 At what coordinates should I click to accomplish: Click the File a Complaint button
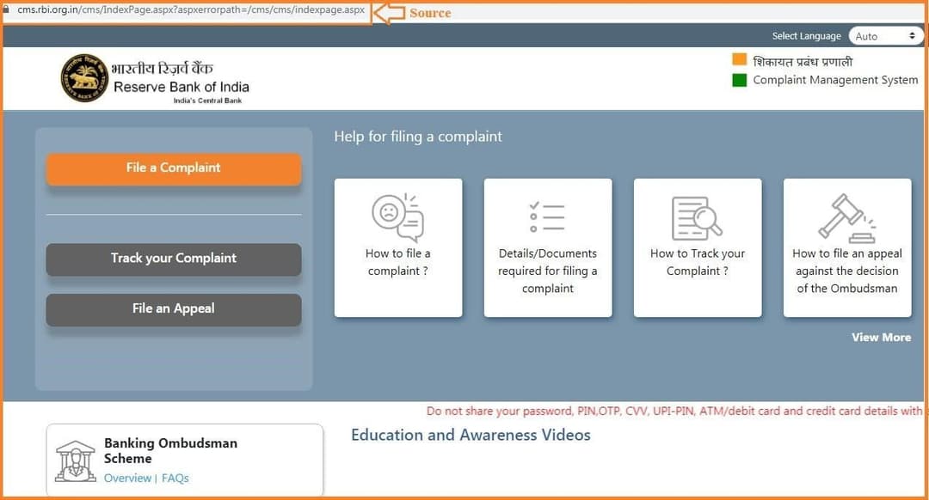click(x=174, y=168)
